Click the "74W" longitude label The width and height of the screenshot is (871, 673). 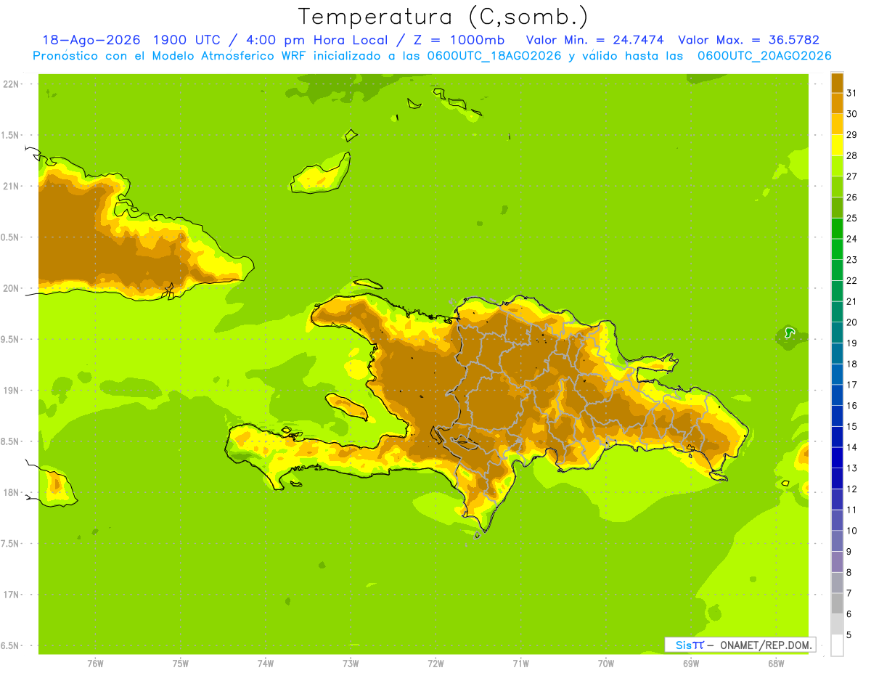pos(266,664)
